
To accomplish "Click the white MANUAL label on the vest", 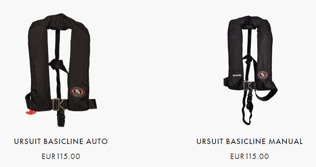I will 237,75.
